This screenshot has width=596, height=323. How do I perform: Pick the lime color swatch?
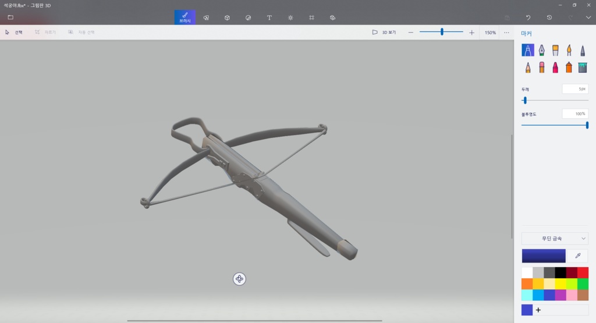(x=572, y=284)
